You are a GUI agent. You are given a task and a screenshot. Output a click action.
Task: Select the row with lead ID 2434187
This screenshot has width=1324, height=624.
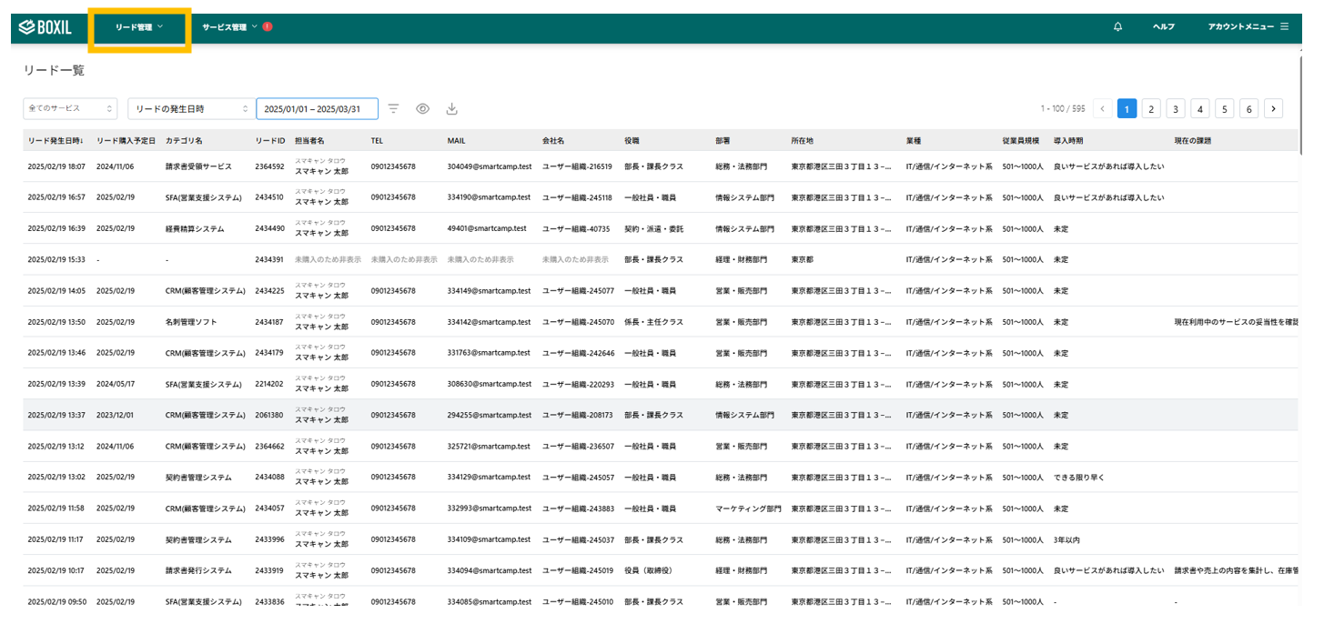click(x=269, y=322)
